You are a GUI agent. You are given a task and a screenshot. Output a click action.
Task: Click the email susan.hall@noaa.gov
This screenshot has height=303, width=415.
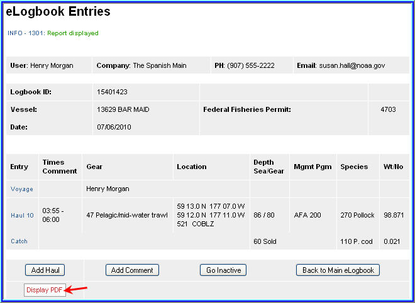coord(352,65)
